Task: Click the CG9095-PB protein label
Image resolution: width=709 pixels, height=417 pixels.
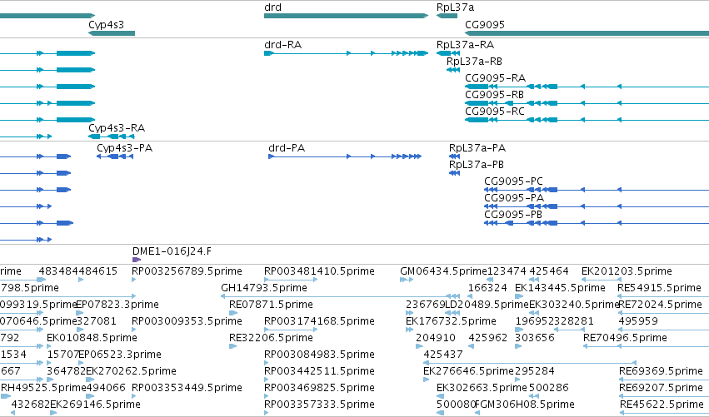Action: pyautogui.click(x=512, y=215)
